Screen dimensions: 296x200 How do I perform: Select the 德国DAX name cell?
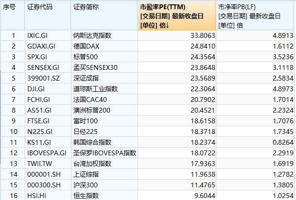(104, 46)
